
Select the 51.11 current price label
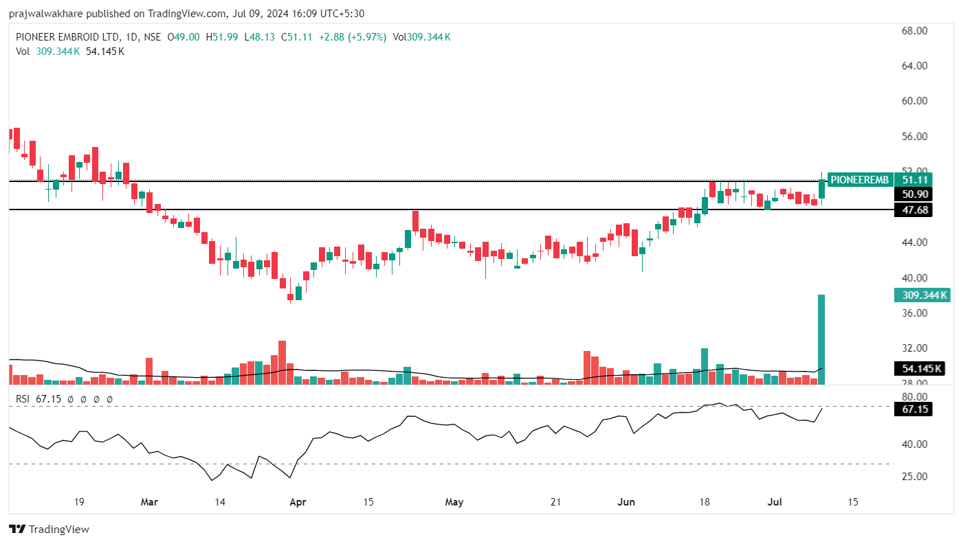[x=917, y=180]
